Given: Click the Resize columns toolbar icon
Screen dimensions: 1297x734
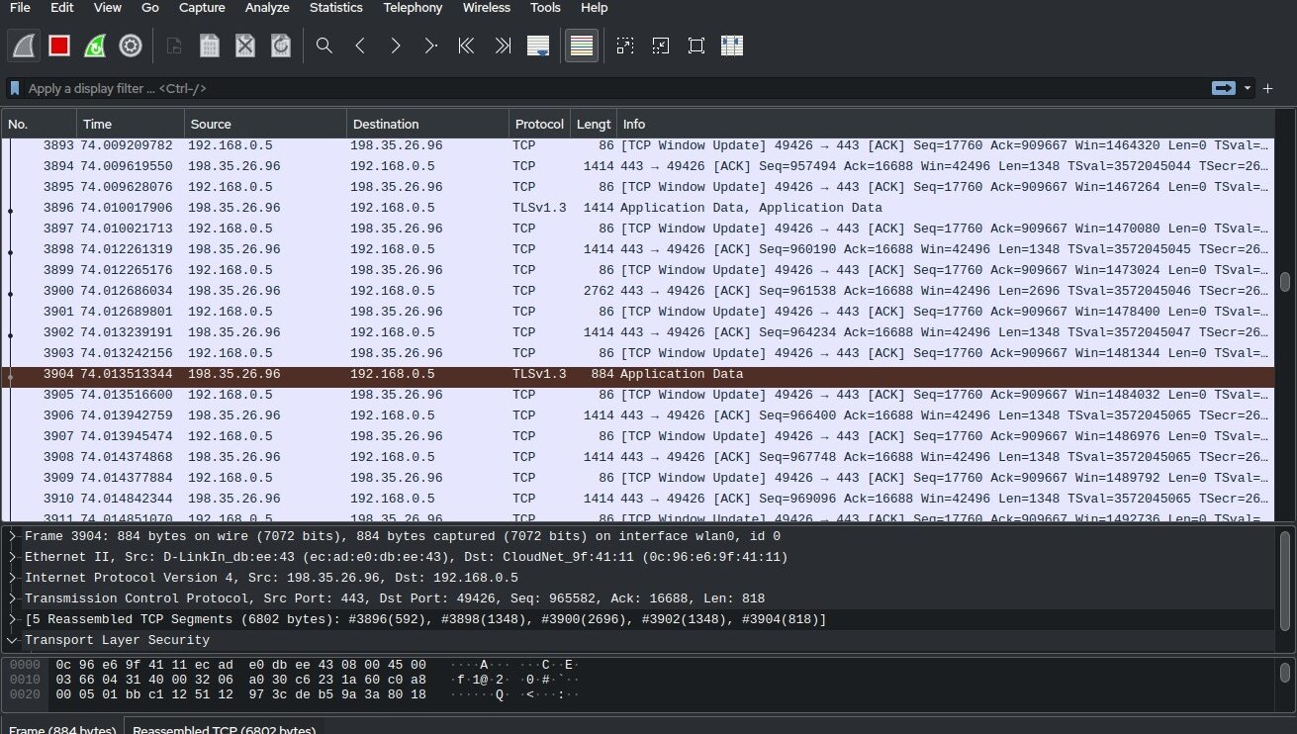Looking at the screenshot, I should (732, 46).
